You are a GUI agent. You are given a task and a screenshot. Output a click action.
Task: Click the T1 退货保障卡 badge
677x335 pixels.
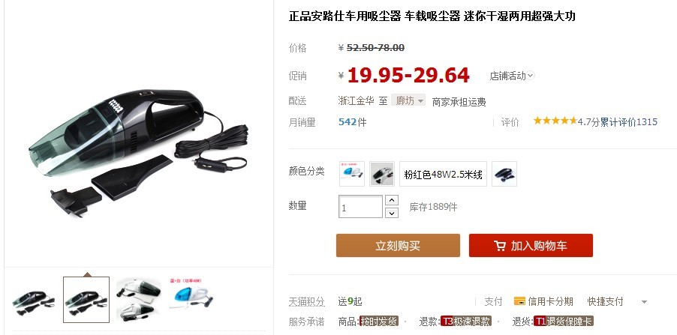coord(564,322)
